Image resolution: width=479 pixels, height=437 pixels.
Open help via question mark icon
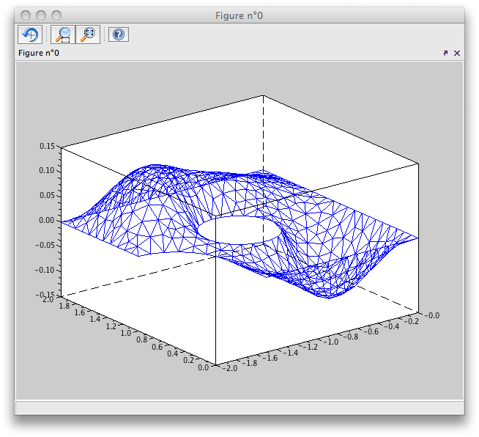[119, 34]
